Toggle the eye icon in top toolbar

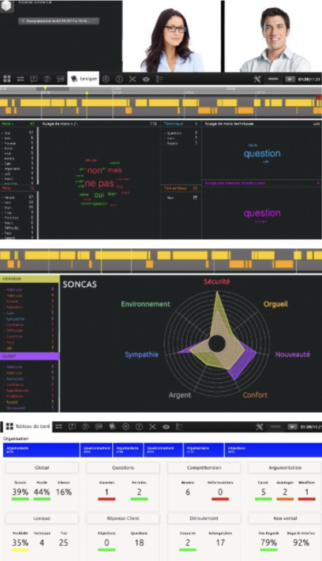[146, 79]
